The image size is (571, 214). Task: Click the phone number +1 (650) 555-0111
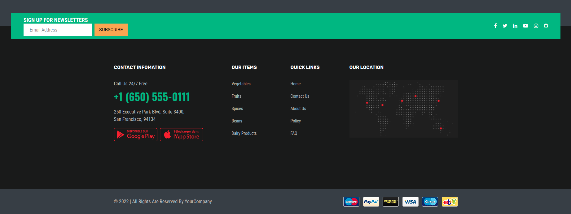(x=152, y=97)
